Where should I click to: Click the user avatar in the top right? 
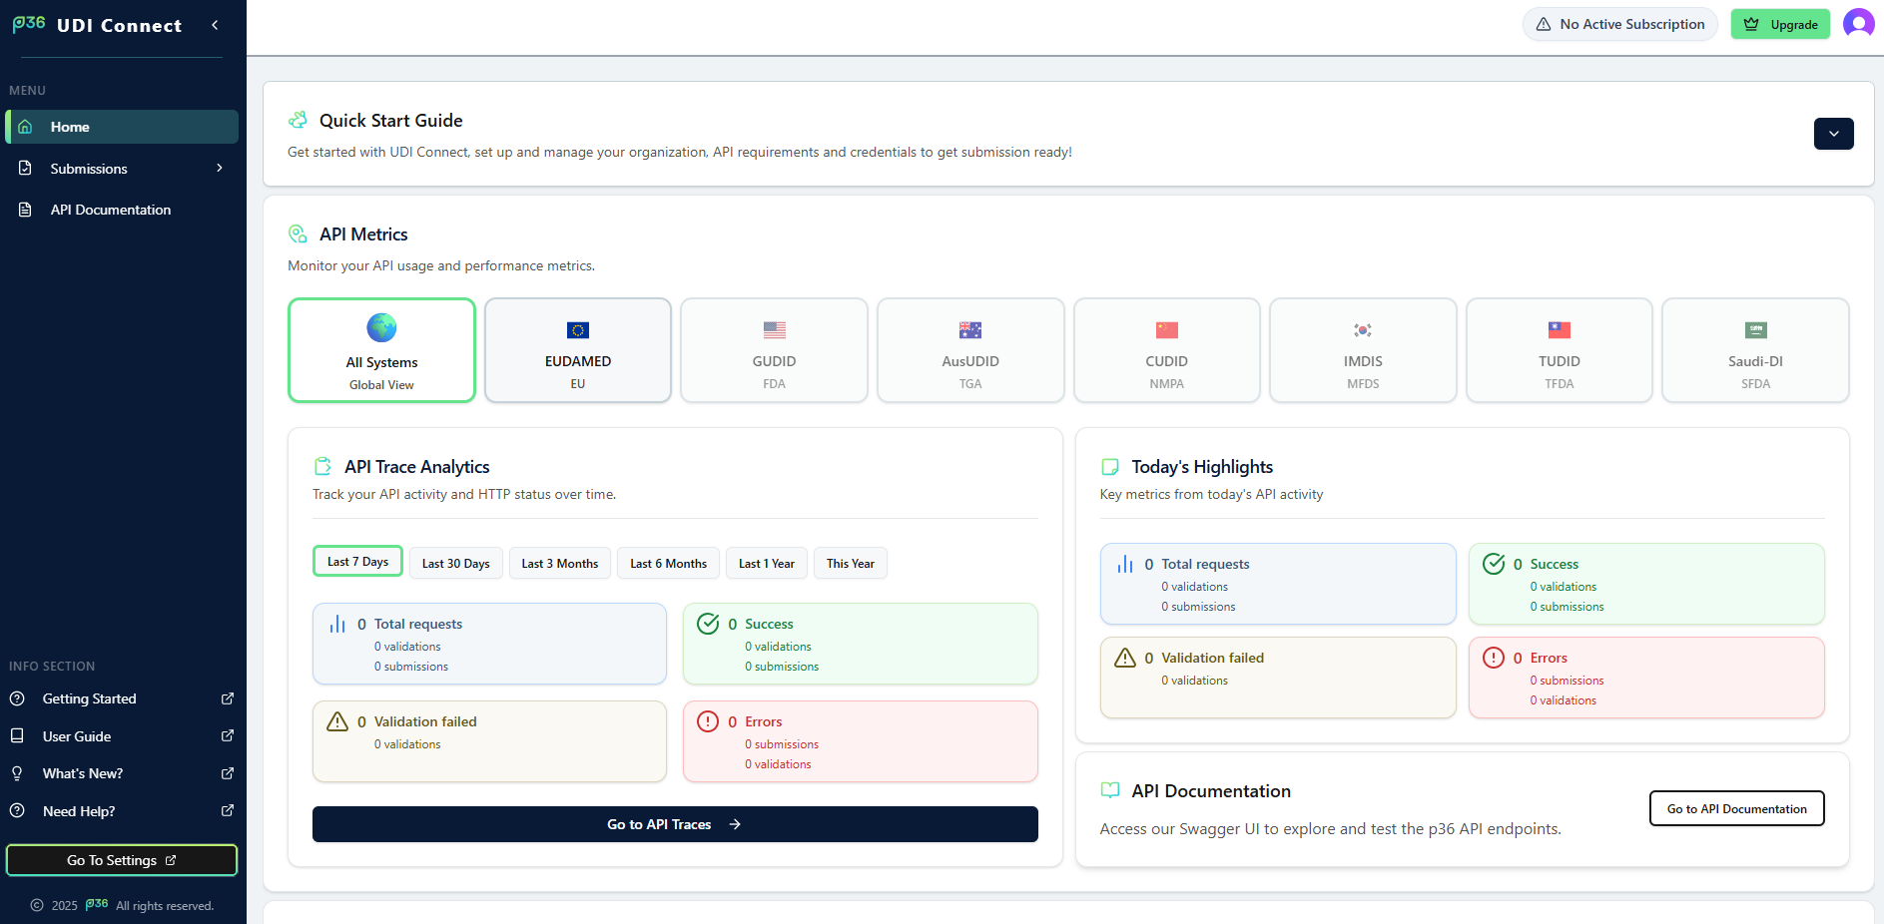pos(1858,23)
